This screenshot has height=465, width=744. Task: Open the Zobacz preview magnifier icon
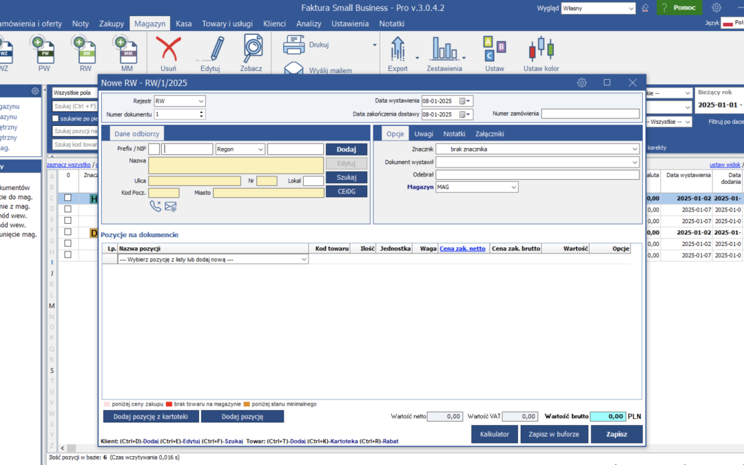coord(251,48)
